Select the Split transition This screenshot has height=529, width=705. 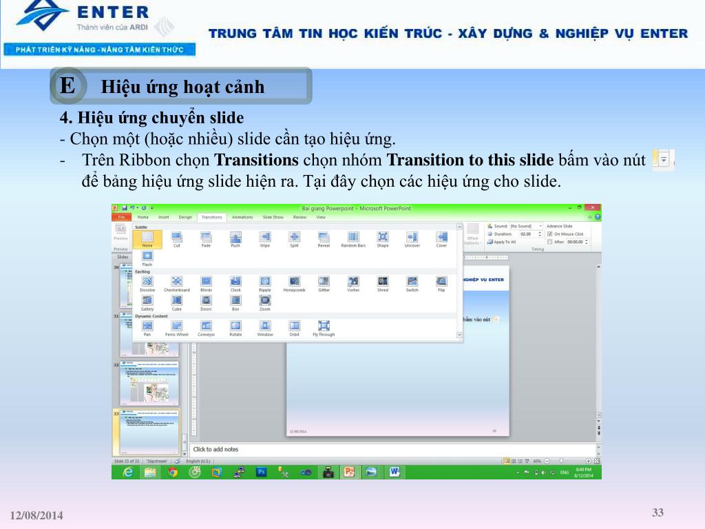click(x=295, y=239)
